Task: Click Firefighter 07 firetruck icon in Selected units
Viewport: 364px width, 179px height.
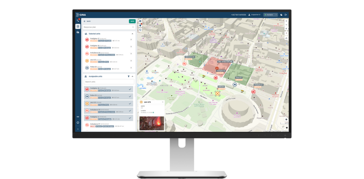Action: tap(87, 39)
